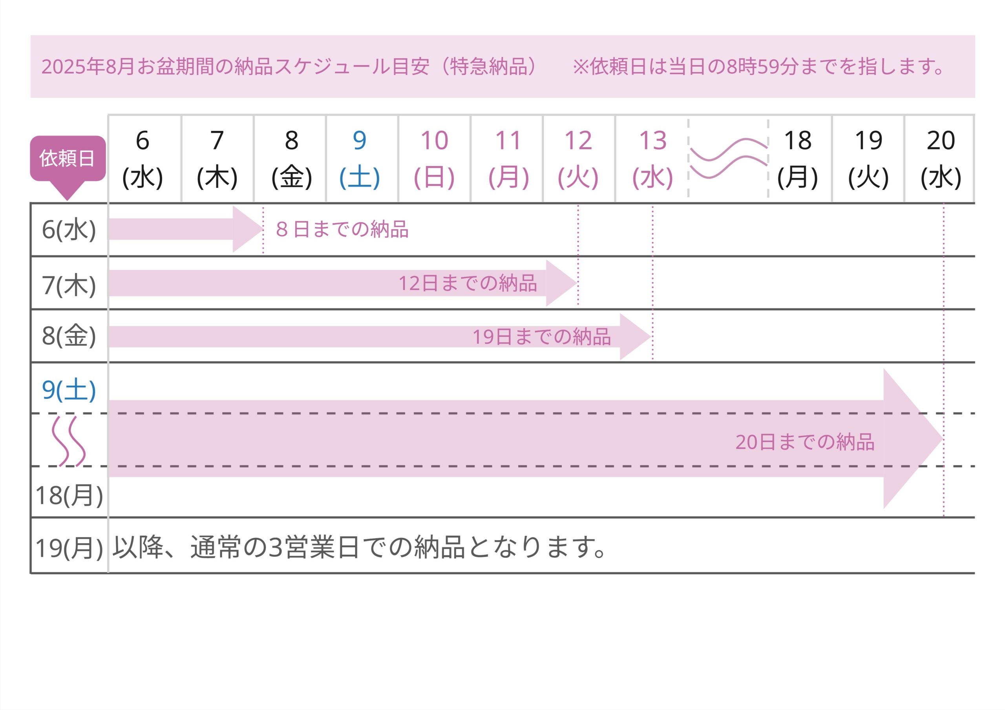Viewport: 1005px width, 710px height.
Task: Select the 13(水) column header
Action: pos(652,159)
